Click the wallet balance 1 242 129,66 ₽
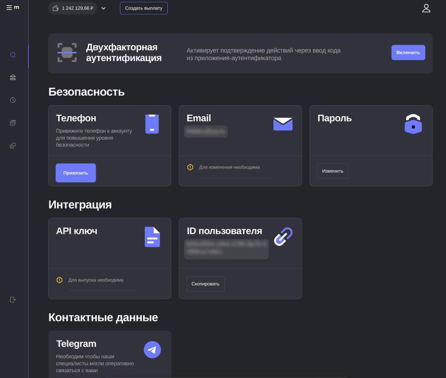 73,8
